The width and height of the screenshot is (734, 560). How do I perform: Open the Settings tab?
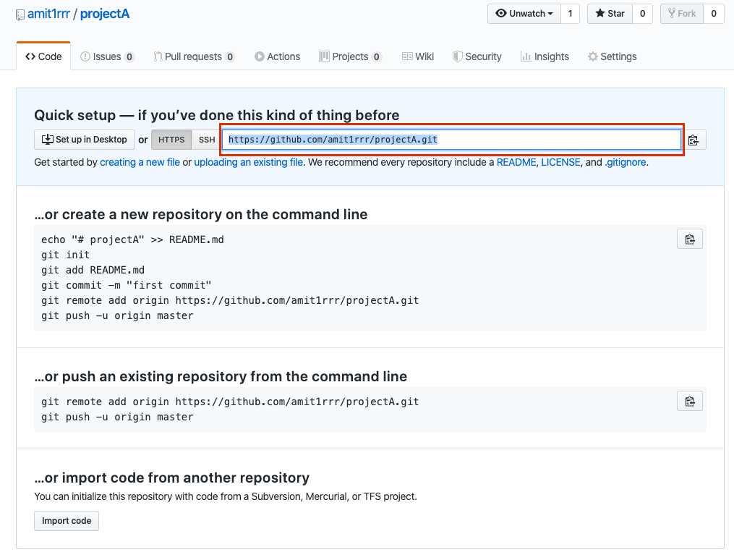click(613, 56)
